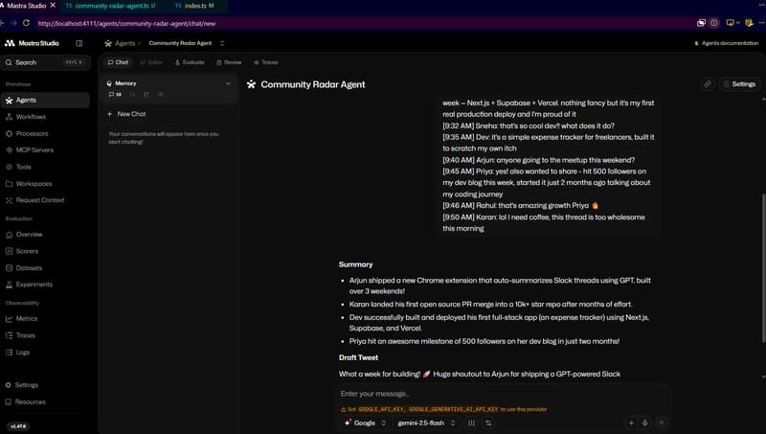Viewport: 766px width, 434px height.
Task: Switch to the index.ts tab
Action: click(195, 6)
